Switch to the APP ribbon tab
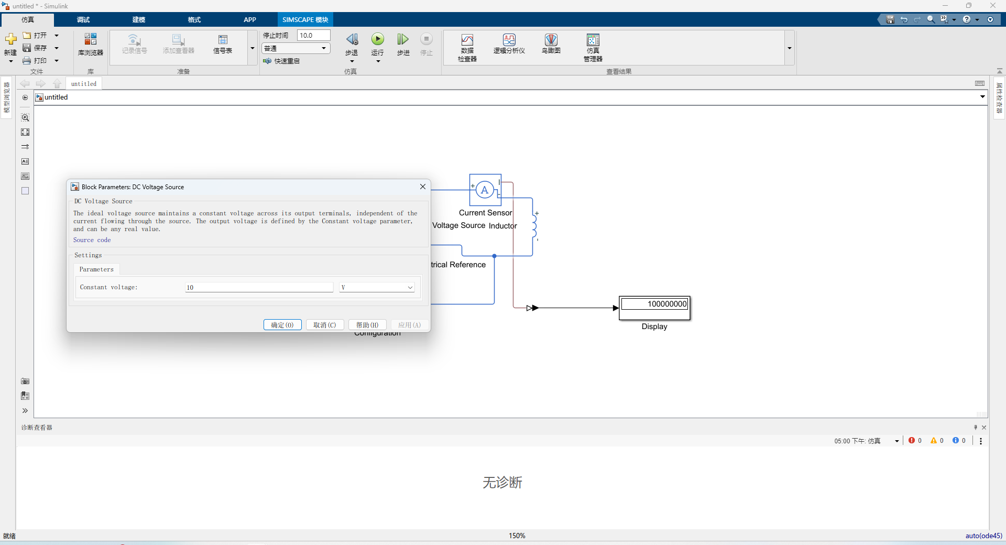 click(250, 20)
